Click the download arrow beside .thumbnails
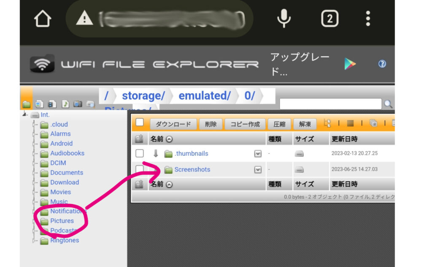 156,153
